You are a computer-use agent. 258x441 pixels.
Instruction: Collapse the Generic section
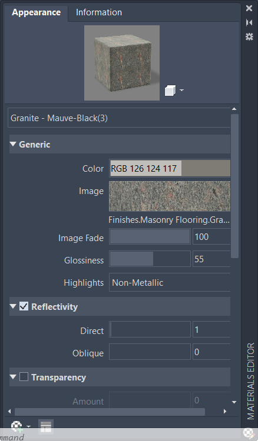(13, 144)
